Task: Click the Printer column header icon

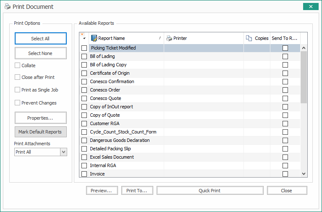Action: (x=169, y=38)
